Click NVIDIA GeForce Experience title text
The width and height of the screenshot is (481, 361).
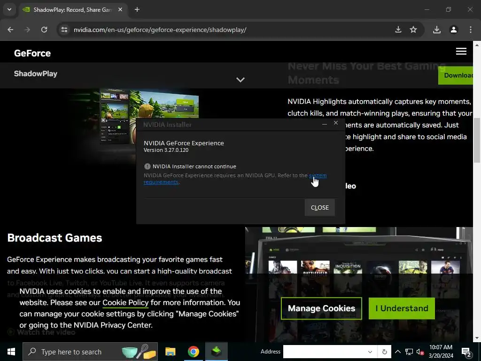[x=184, y=143]
